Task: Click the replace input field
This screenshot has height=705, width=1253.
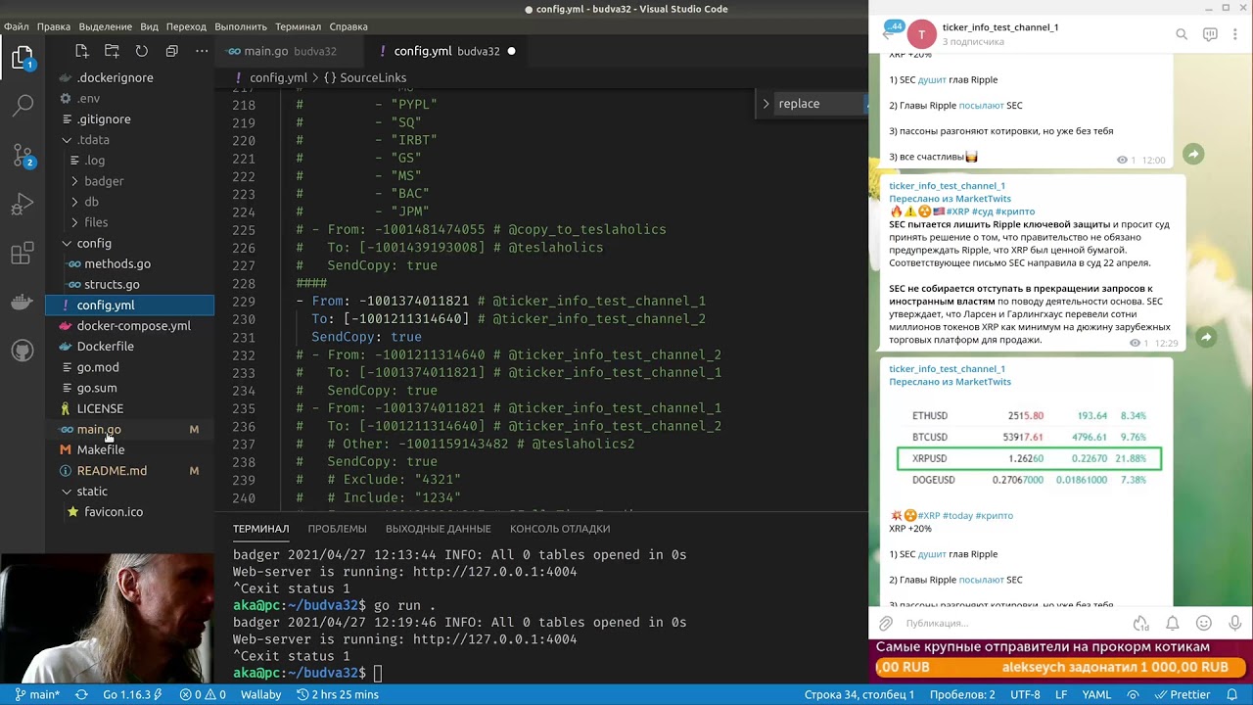Action: tap(820, 103)
